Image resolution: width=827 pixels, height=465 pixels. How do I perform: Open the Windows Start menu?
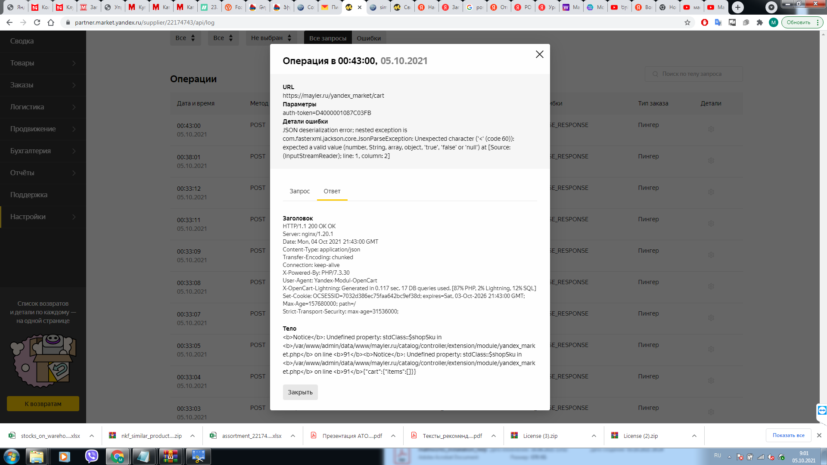12,456
